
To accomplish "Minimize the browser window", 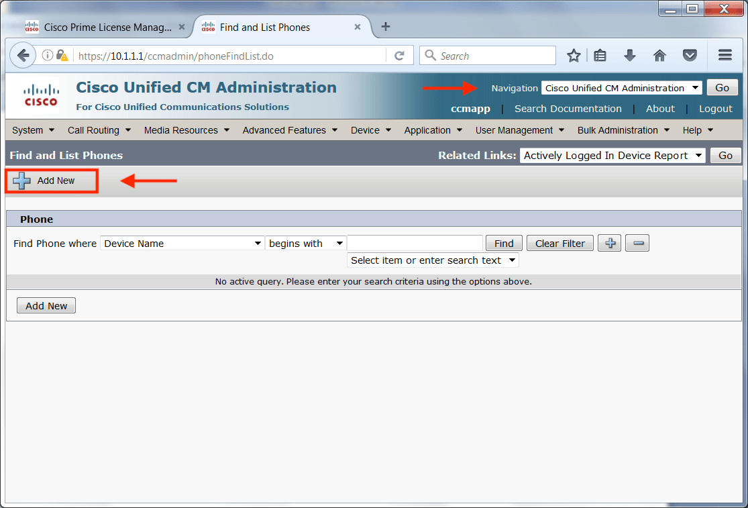I will click(670, 9).
